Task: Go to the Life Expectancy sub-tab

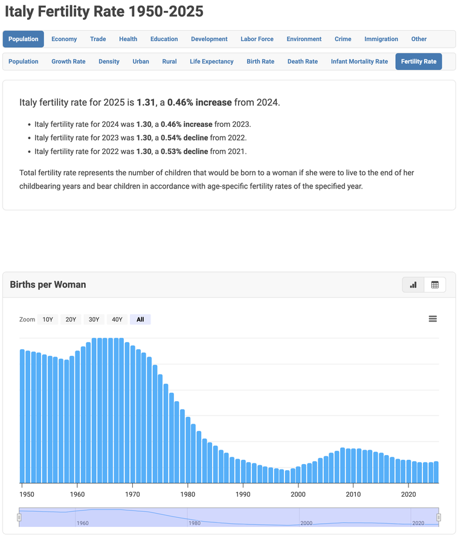Action: click(213, 62)
